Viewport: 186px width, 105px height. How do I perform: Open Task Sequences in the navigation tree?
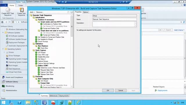point(14,69)
